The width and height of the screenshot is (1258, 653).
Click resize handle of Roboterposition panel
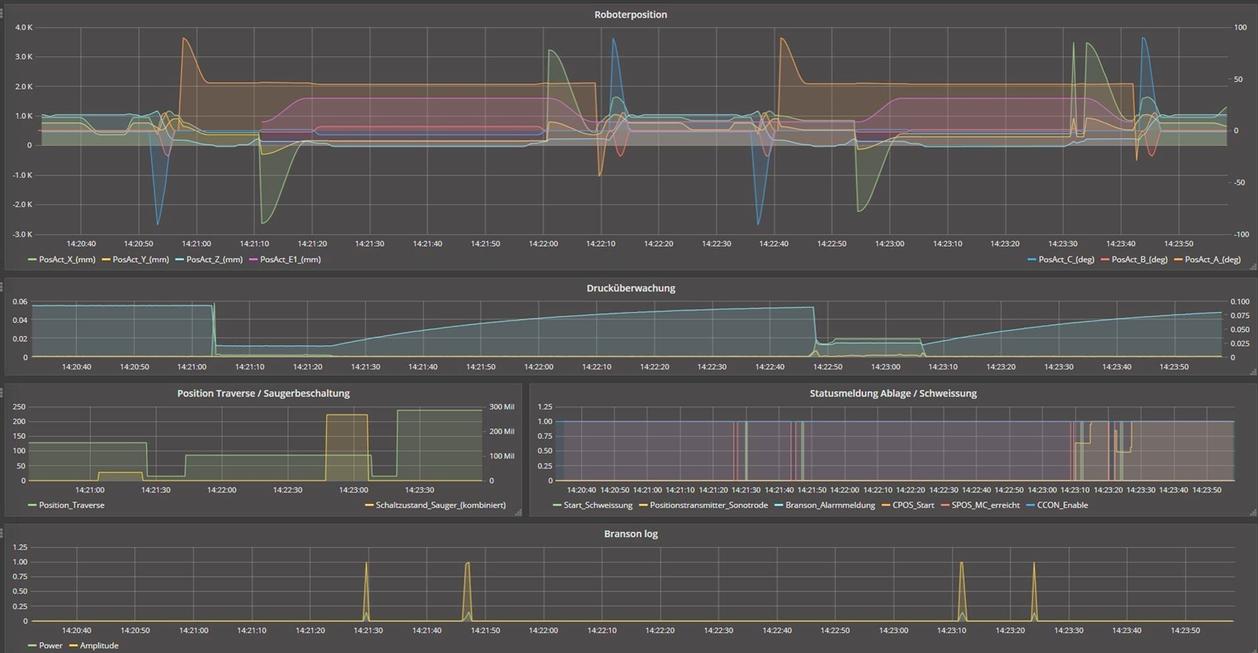click(x=1253, y=267)
